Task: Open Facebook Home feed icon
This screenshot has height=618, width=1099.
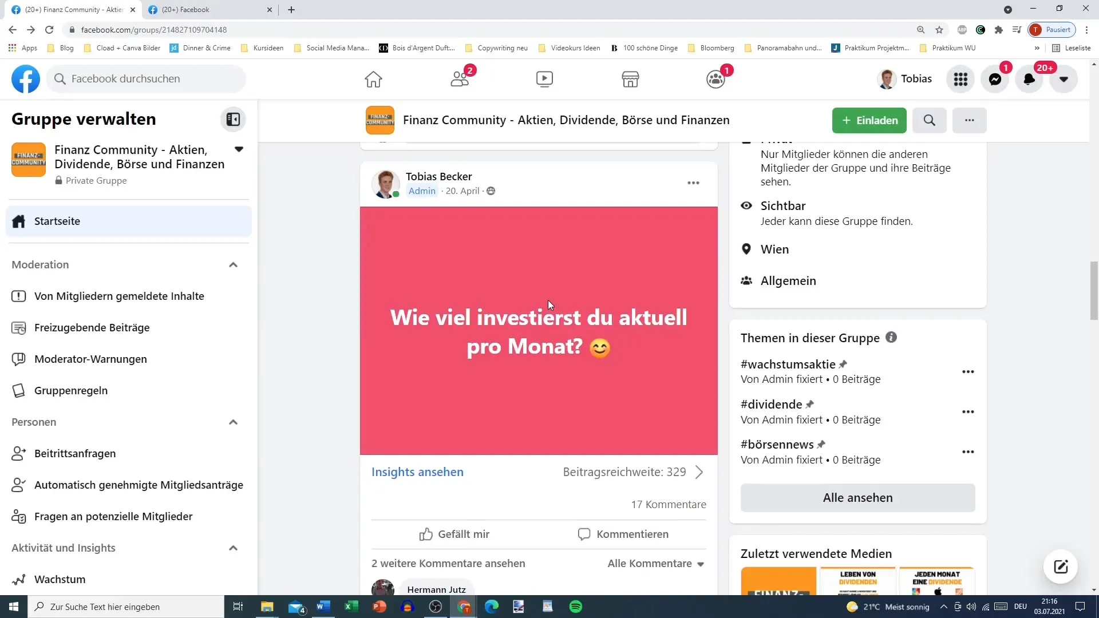Action: pyautogui.click(x=373, y=79)
